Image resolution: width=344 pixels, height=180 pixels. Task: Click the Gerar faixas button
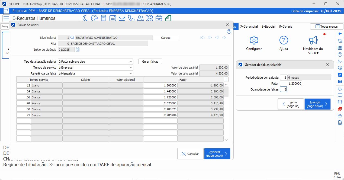click(x=150, y=62)
